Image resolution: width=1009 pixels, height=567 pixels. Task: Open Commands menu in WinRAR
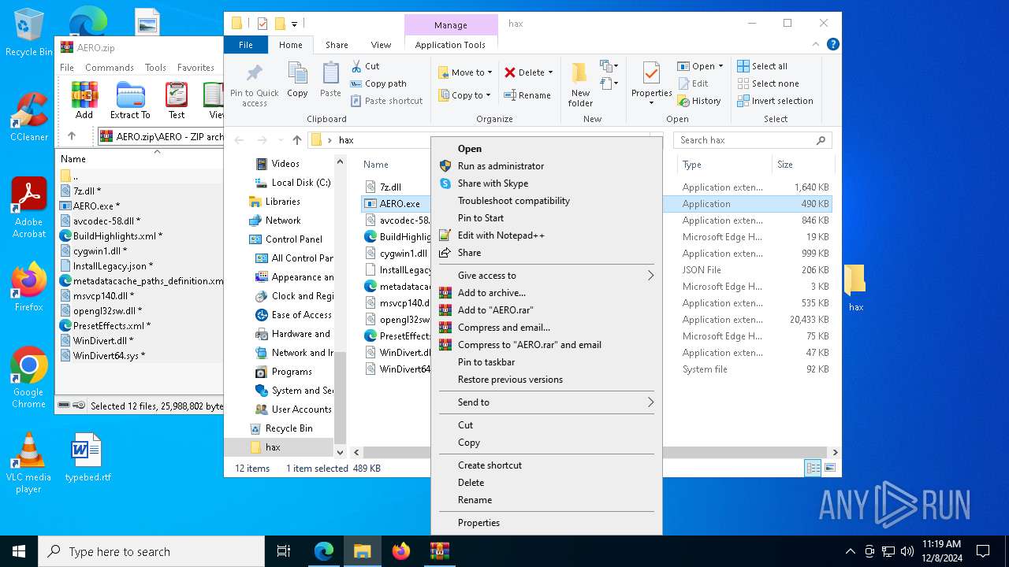[x=110, y=68]
